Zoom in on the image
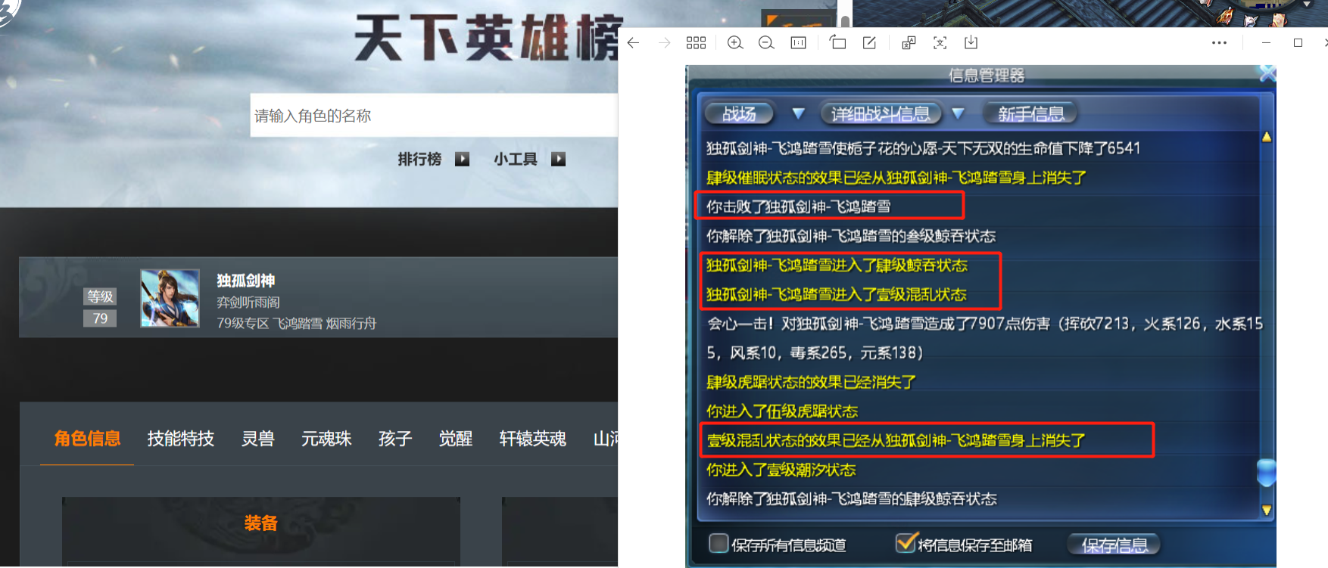Screen dimensions: 1328x568 pos(734,43)
